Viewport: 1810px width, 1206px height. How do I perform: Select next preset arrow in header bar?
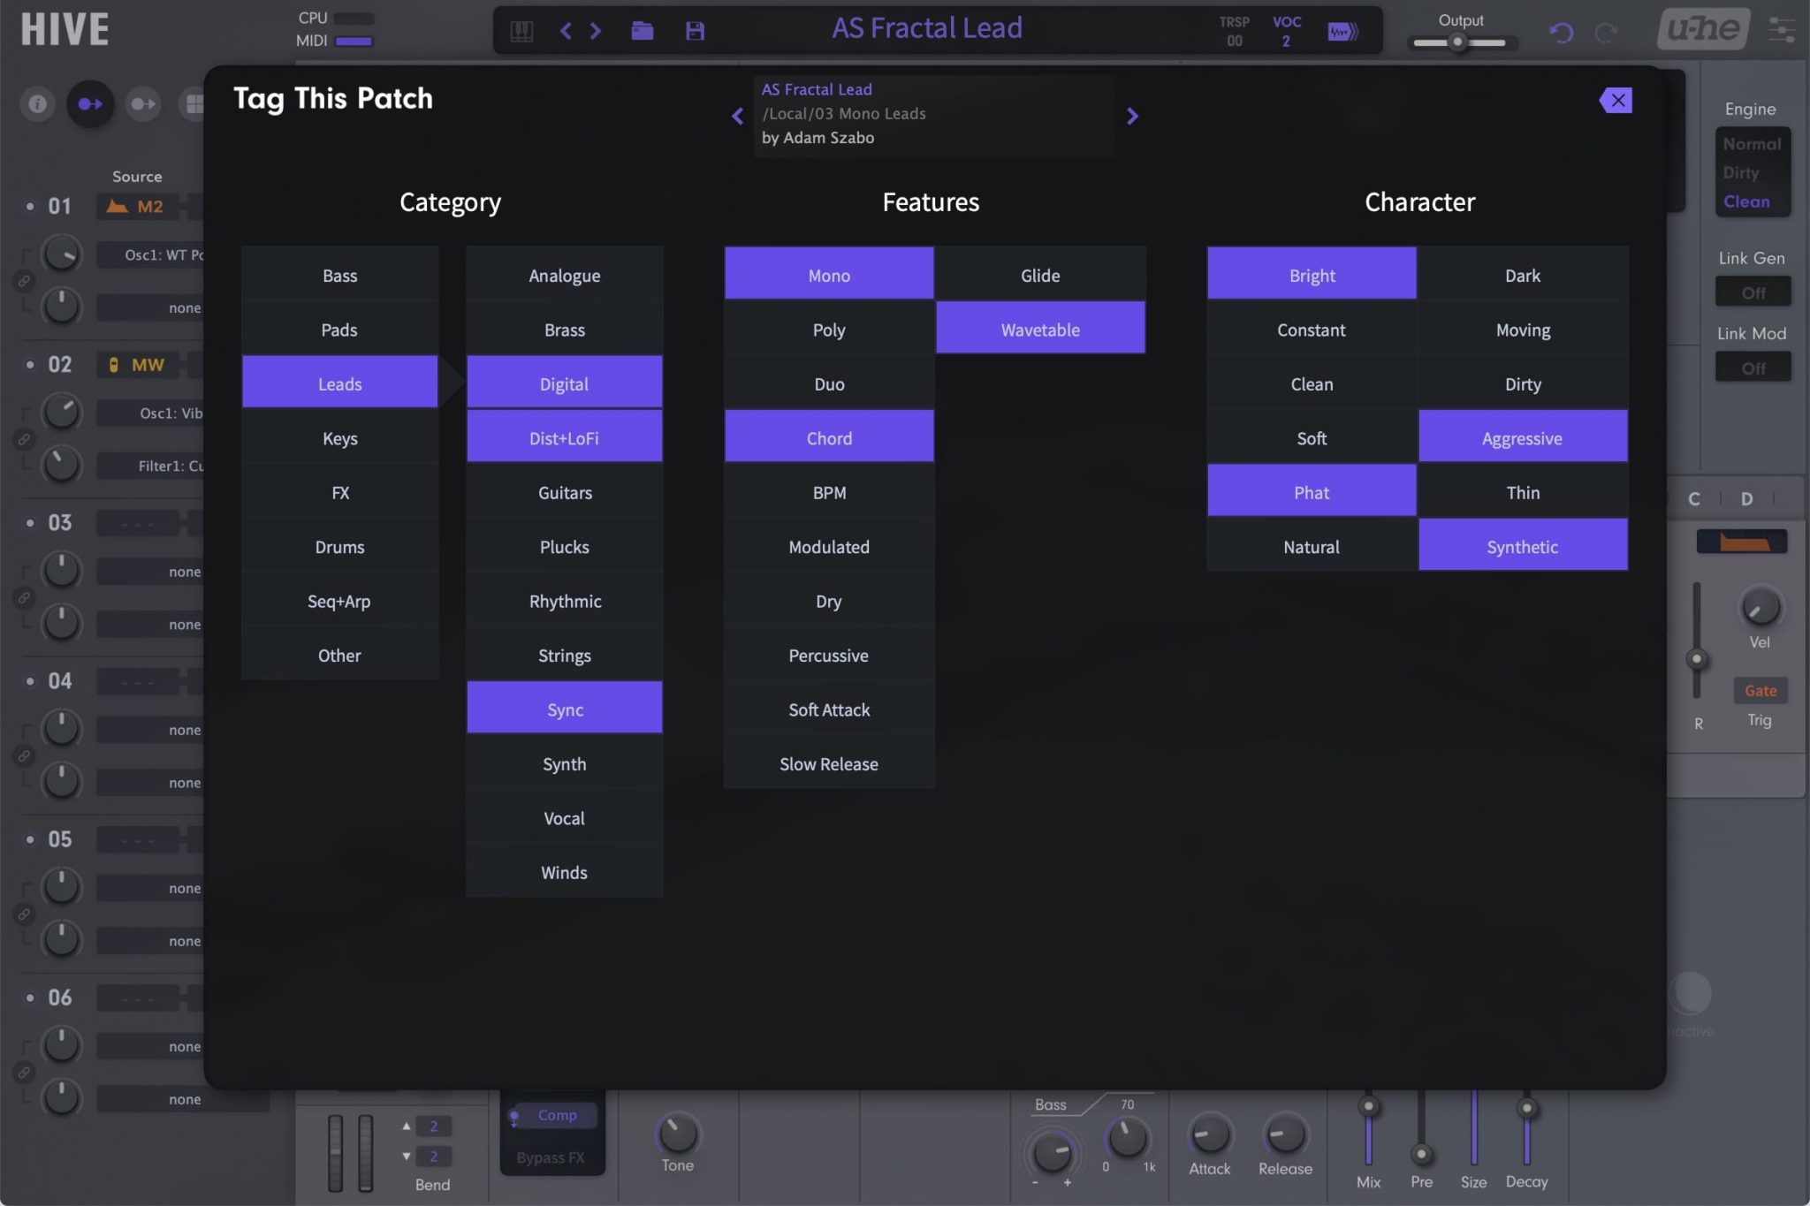point(596,32)
